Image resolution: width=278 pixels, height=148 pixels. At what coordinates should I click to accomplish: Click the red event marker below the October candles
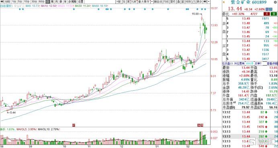pos(74,126)
